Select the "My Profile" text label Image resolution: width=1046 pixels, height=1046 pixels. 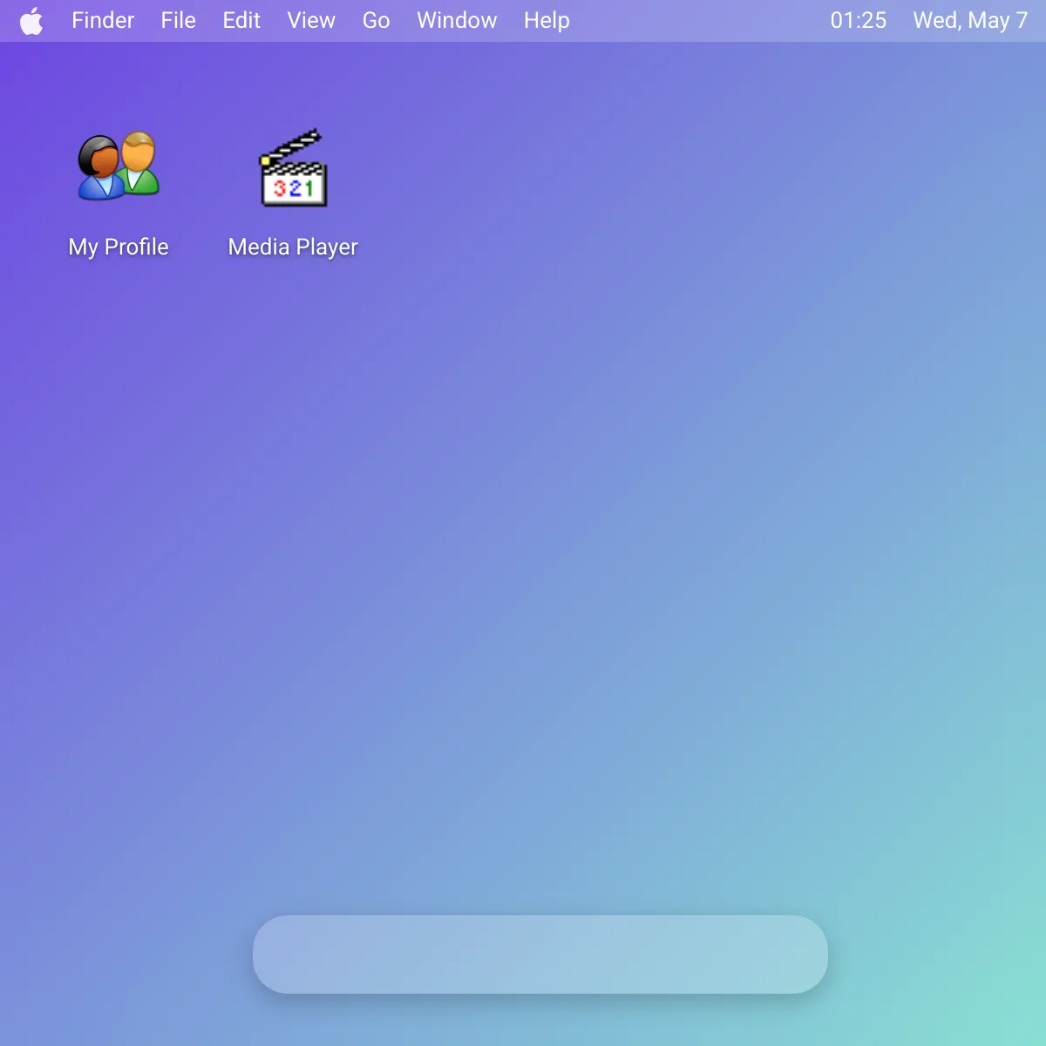tap(119, 247)
